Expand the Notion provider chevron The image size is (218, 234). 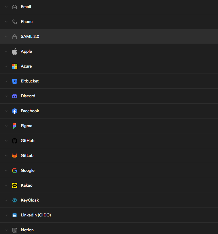pos(6,230)
